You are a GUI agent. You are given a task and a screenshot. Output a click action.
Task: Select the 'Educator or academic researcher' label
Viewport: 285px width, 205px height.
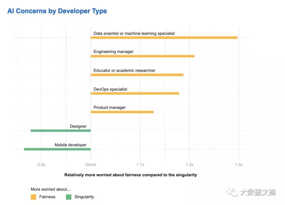click(x=124, y=70)
